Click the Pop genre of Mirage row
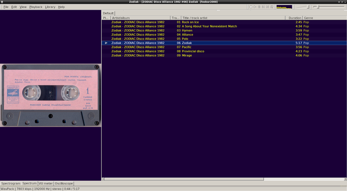Viewport: 347px width, 191px height. pyautogui.click(x=306, y=55)
